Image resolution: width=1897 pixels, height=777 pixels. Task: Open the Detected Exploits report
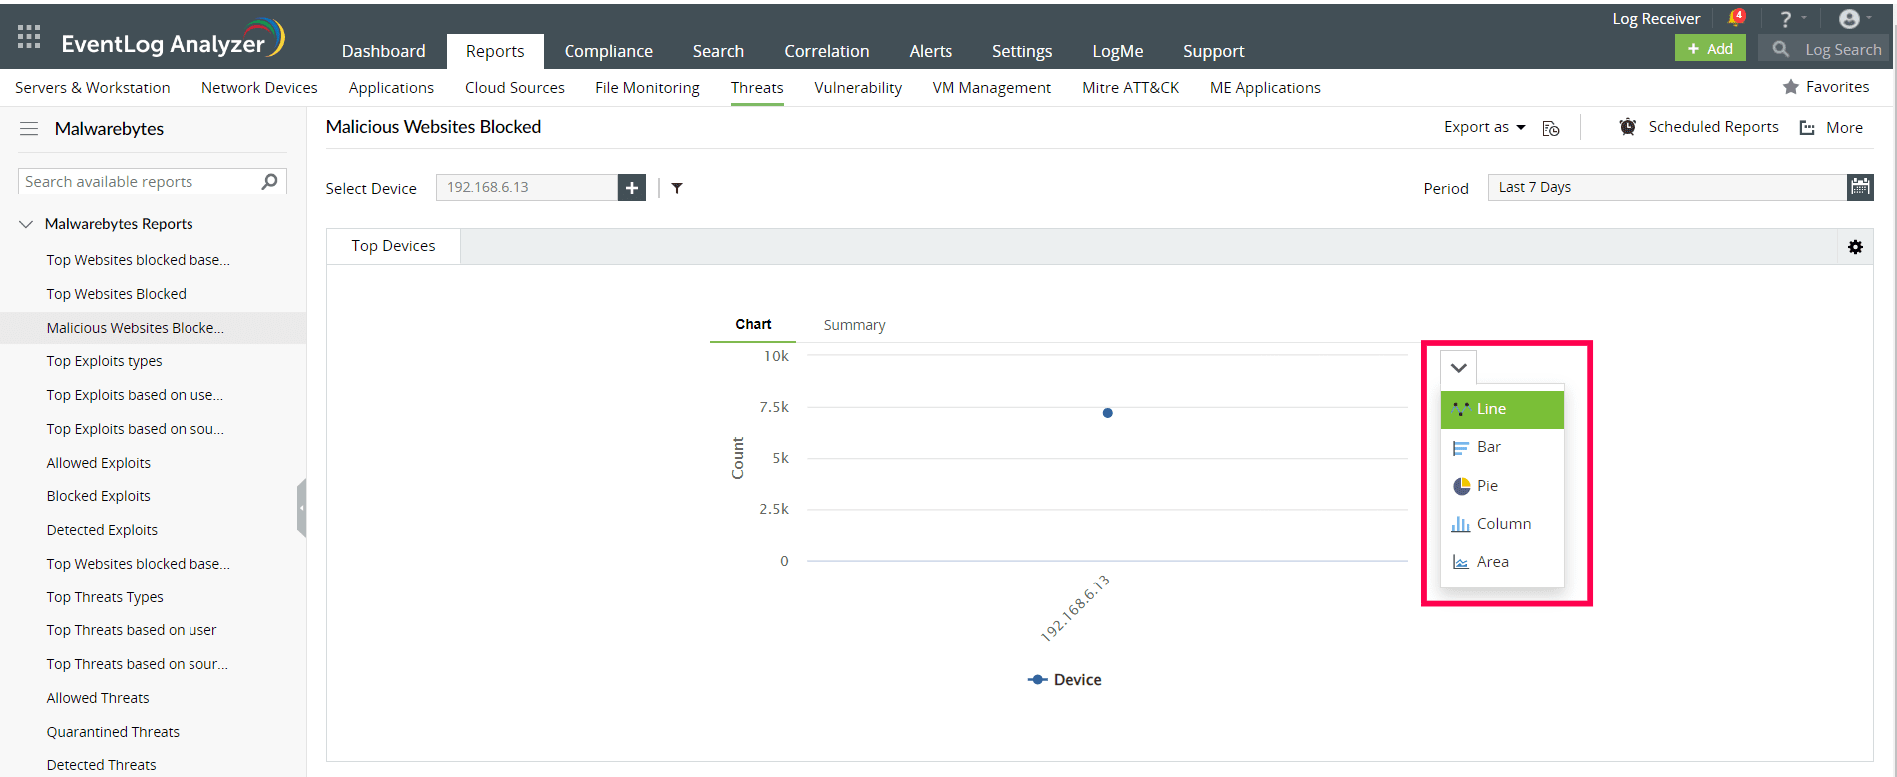point(102,530)
